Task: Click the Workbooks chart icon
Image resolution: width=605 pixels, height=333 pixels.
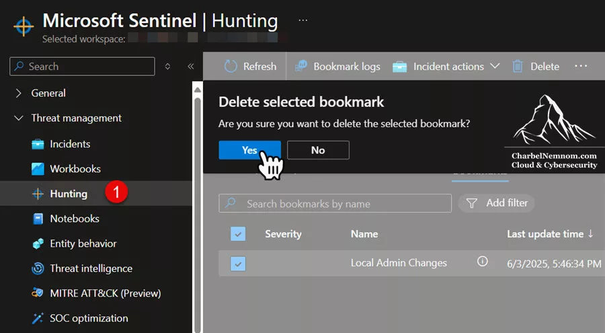Action: tap(38, 169)
